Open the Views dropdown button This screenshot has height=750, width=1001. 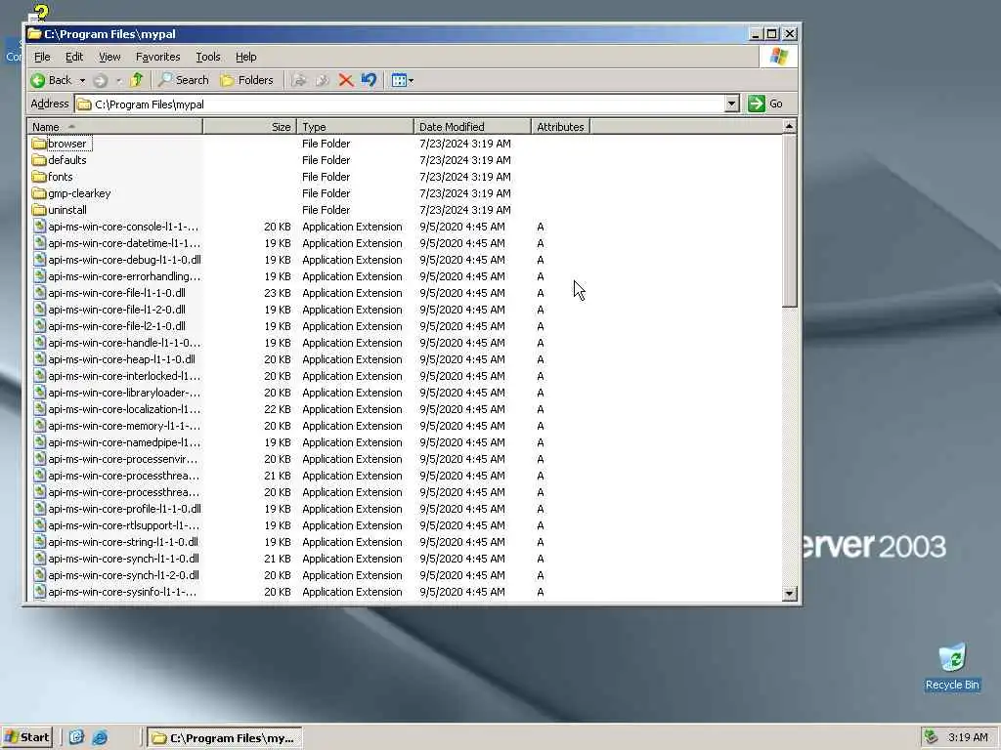pyautogui.click(x=402, y=80)
